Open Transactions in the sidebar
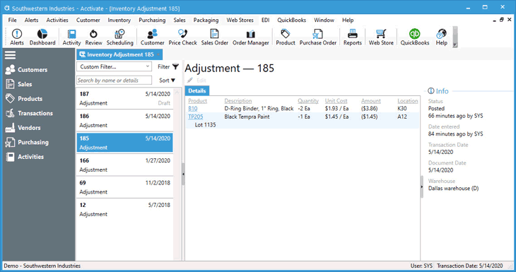 [x=29, y=113]
